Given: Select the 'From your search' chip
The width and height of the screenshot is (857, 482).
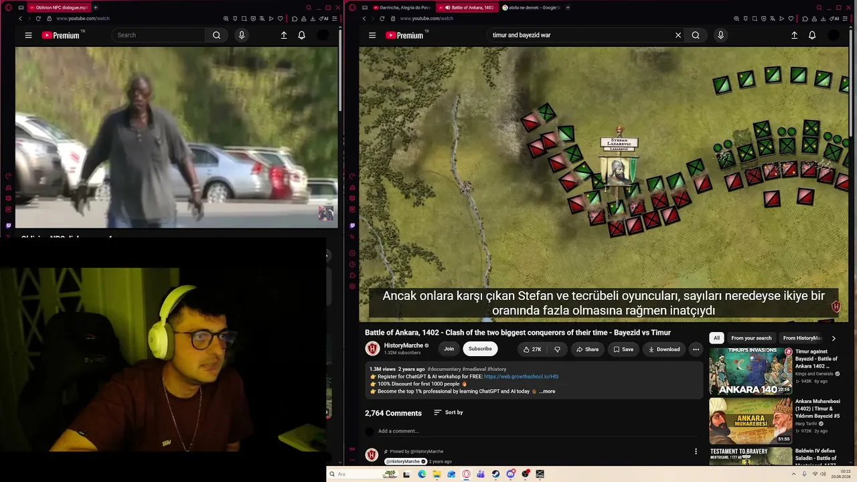Looking at the screenshot, I should (x=751, y=338).
